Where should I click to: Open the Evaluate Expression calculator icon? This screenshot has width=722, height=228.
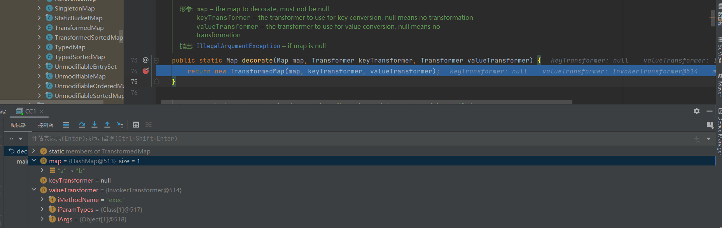[136, 125]
